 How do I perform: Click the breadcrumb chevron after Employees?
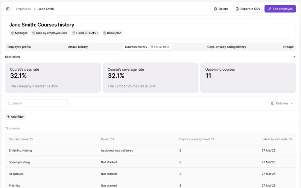(35, 9)
